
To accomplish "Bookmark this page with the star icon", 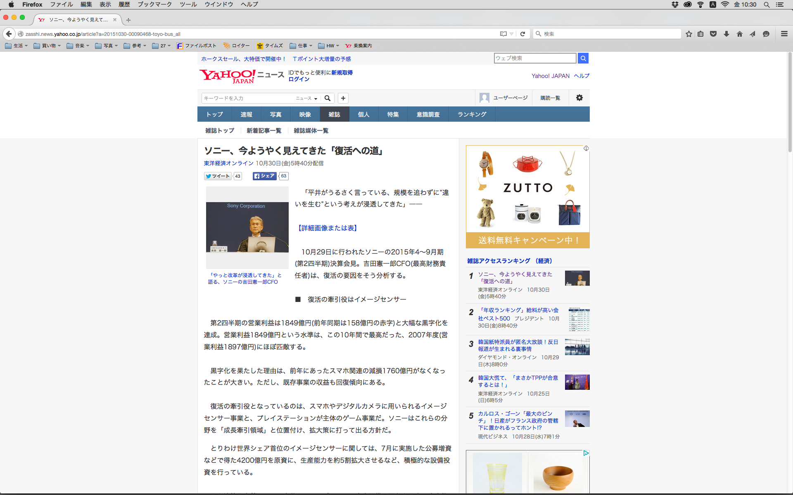I will pos(689,34).
